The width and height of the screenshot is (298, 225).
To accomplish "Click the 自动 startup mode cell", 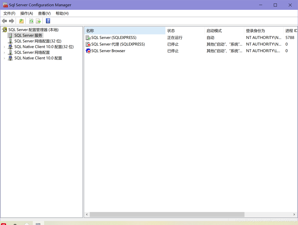I will tap(210, 38).
